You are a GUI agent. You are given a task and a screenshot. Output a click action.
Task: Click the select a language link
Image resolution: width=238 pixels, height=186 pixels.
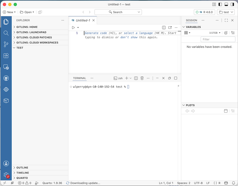coord(138,33)
